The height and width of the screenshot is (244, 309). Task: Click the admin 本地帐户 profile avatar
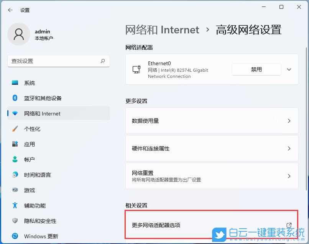[19, 34]
